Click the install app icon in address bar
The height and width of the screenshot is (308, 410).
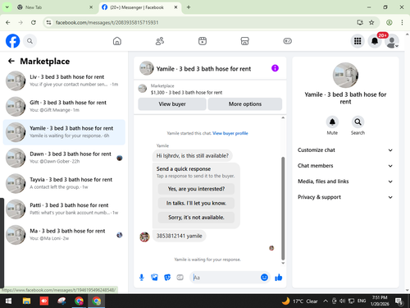[x=360, y=22]
